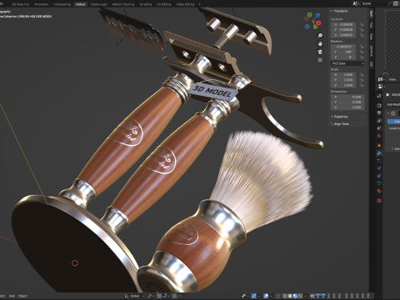Switch to the Animation workspace tab

(x=41, y=4)
